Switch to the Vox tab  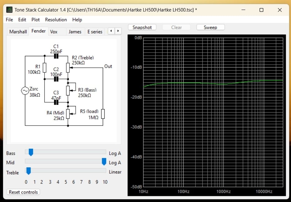point(54,32)
